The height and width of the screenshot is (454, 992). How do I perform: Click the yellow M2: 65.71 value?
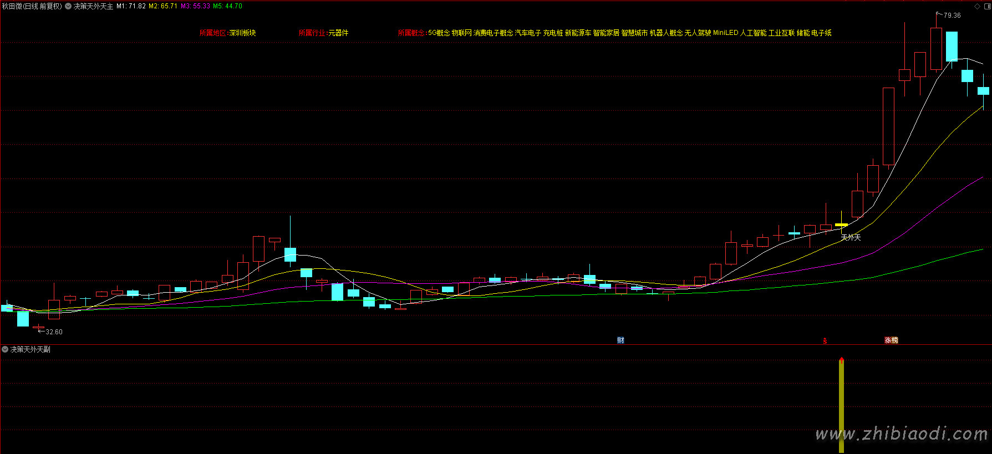coord(163,6)
